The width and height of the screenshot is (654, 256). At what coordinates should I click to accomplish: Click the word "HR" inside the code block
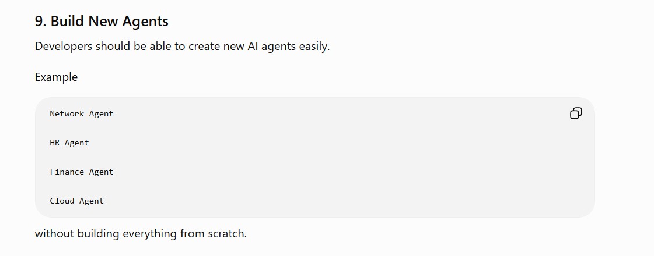tap(55, 143)
